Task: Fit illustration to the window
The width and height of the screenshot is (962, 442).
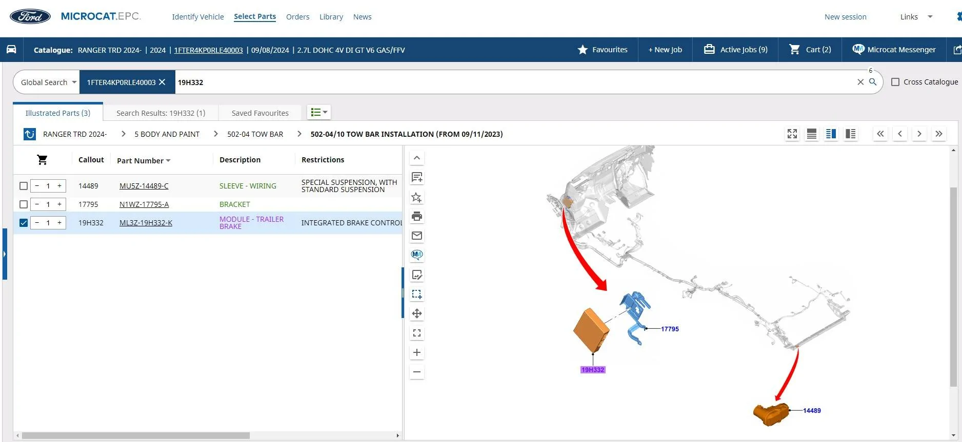Action: pos(417,333)
